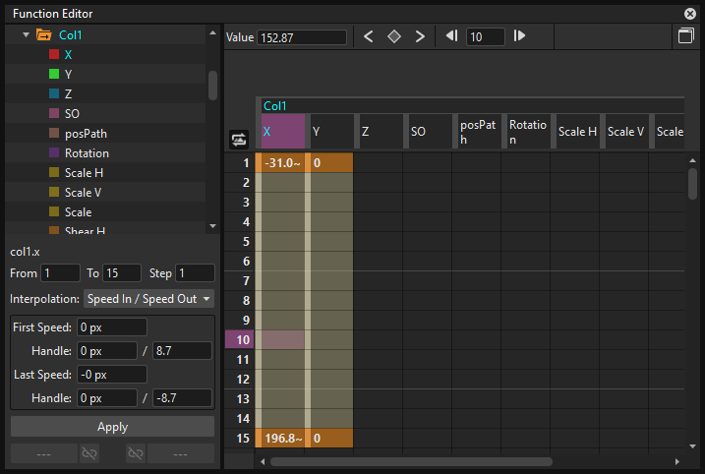Viewport: 705px width, 474px height.
Task: Step to previous frame
Action: point(451,35)
